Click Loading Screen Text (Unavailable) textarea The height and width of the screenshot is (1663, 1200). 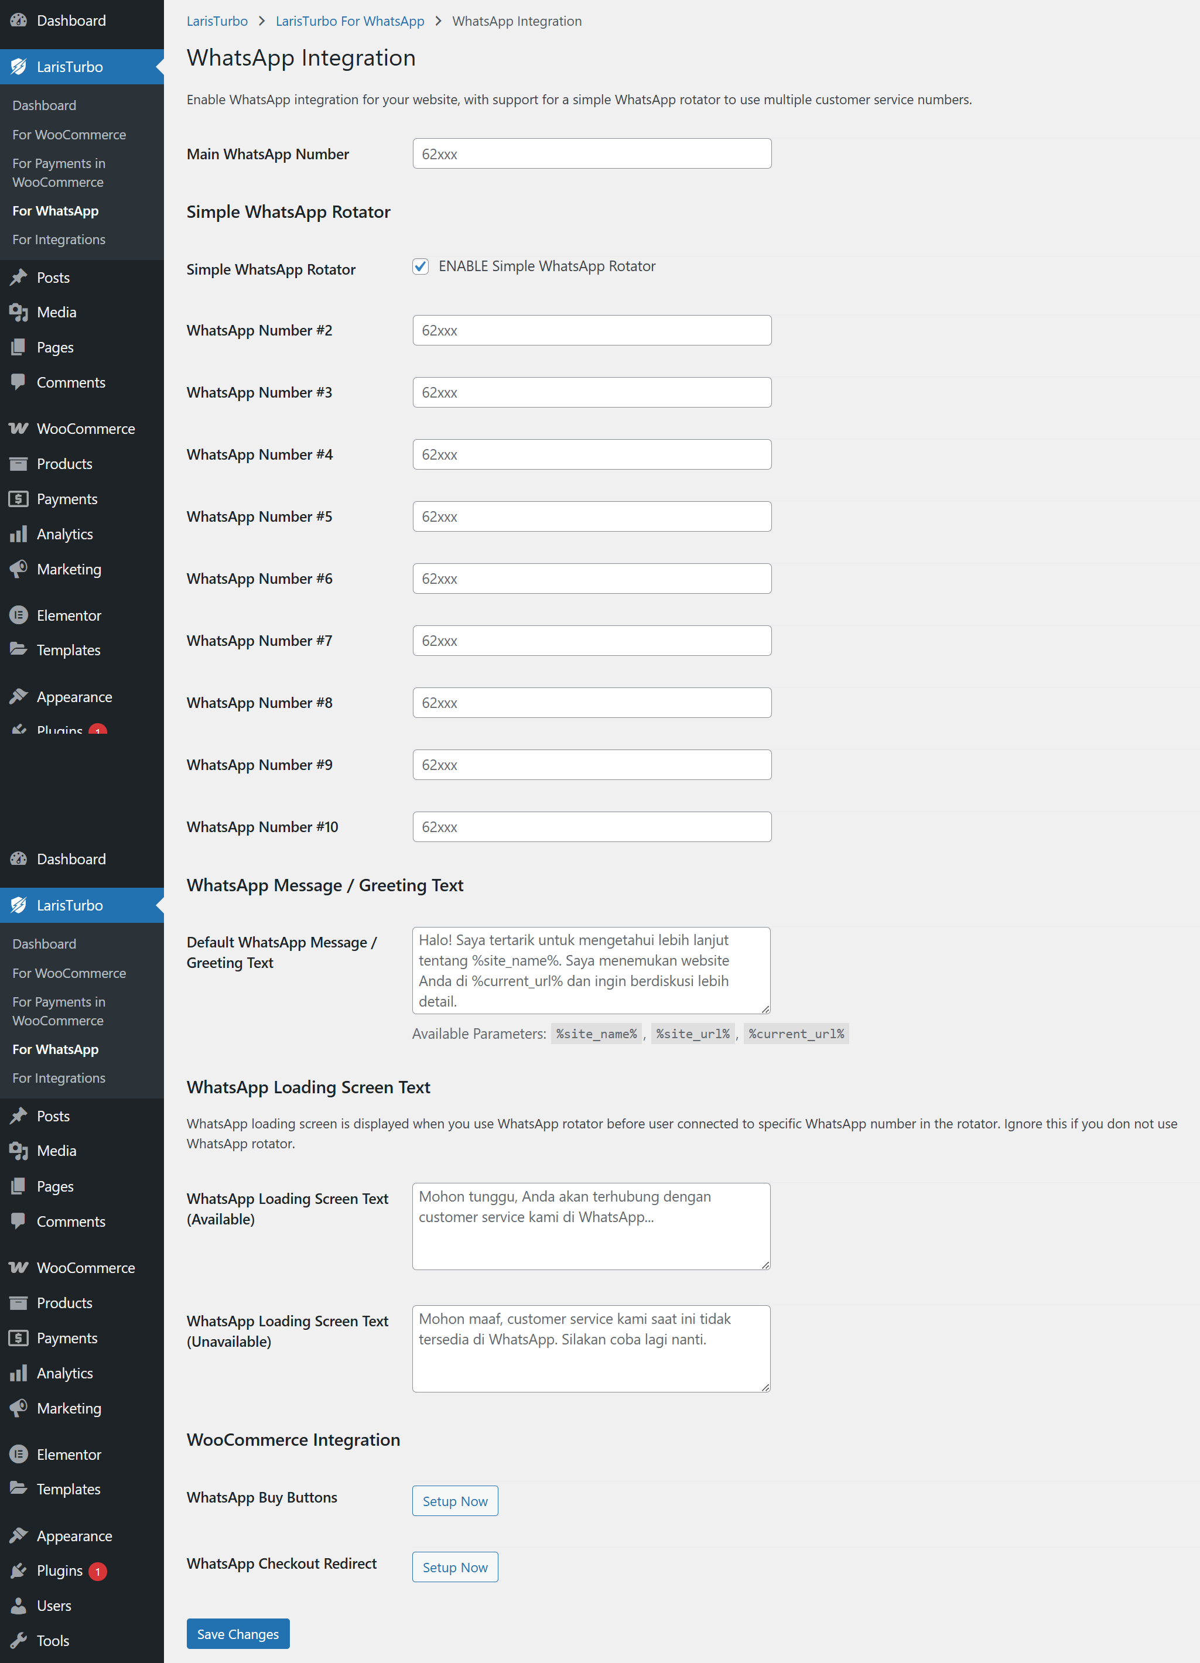(590, 1348)
